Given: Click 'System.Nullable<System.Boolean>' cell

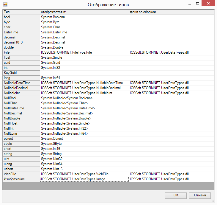Looking at the screenshot, I should (84, 98).
